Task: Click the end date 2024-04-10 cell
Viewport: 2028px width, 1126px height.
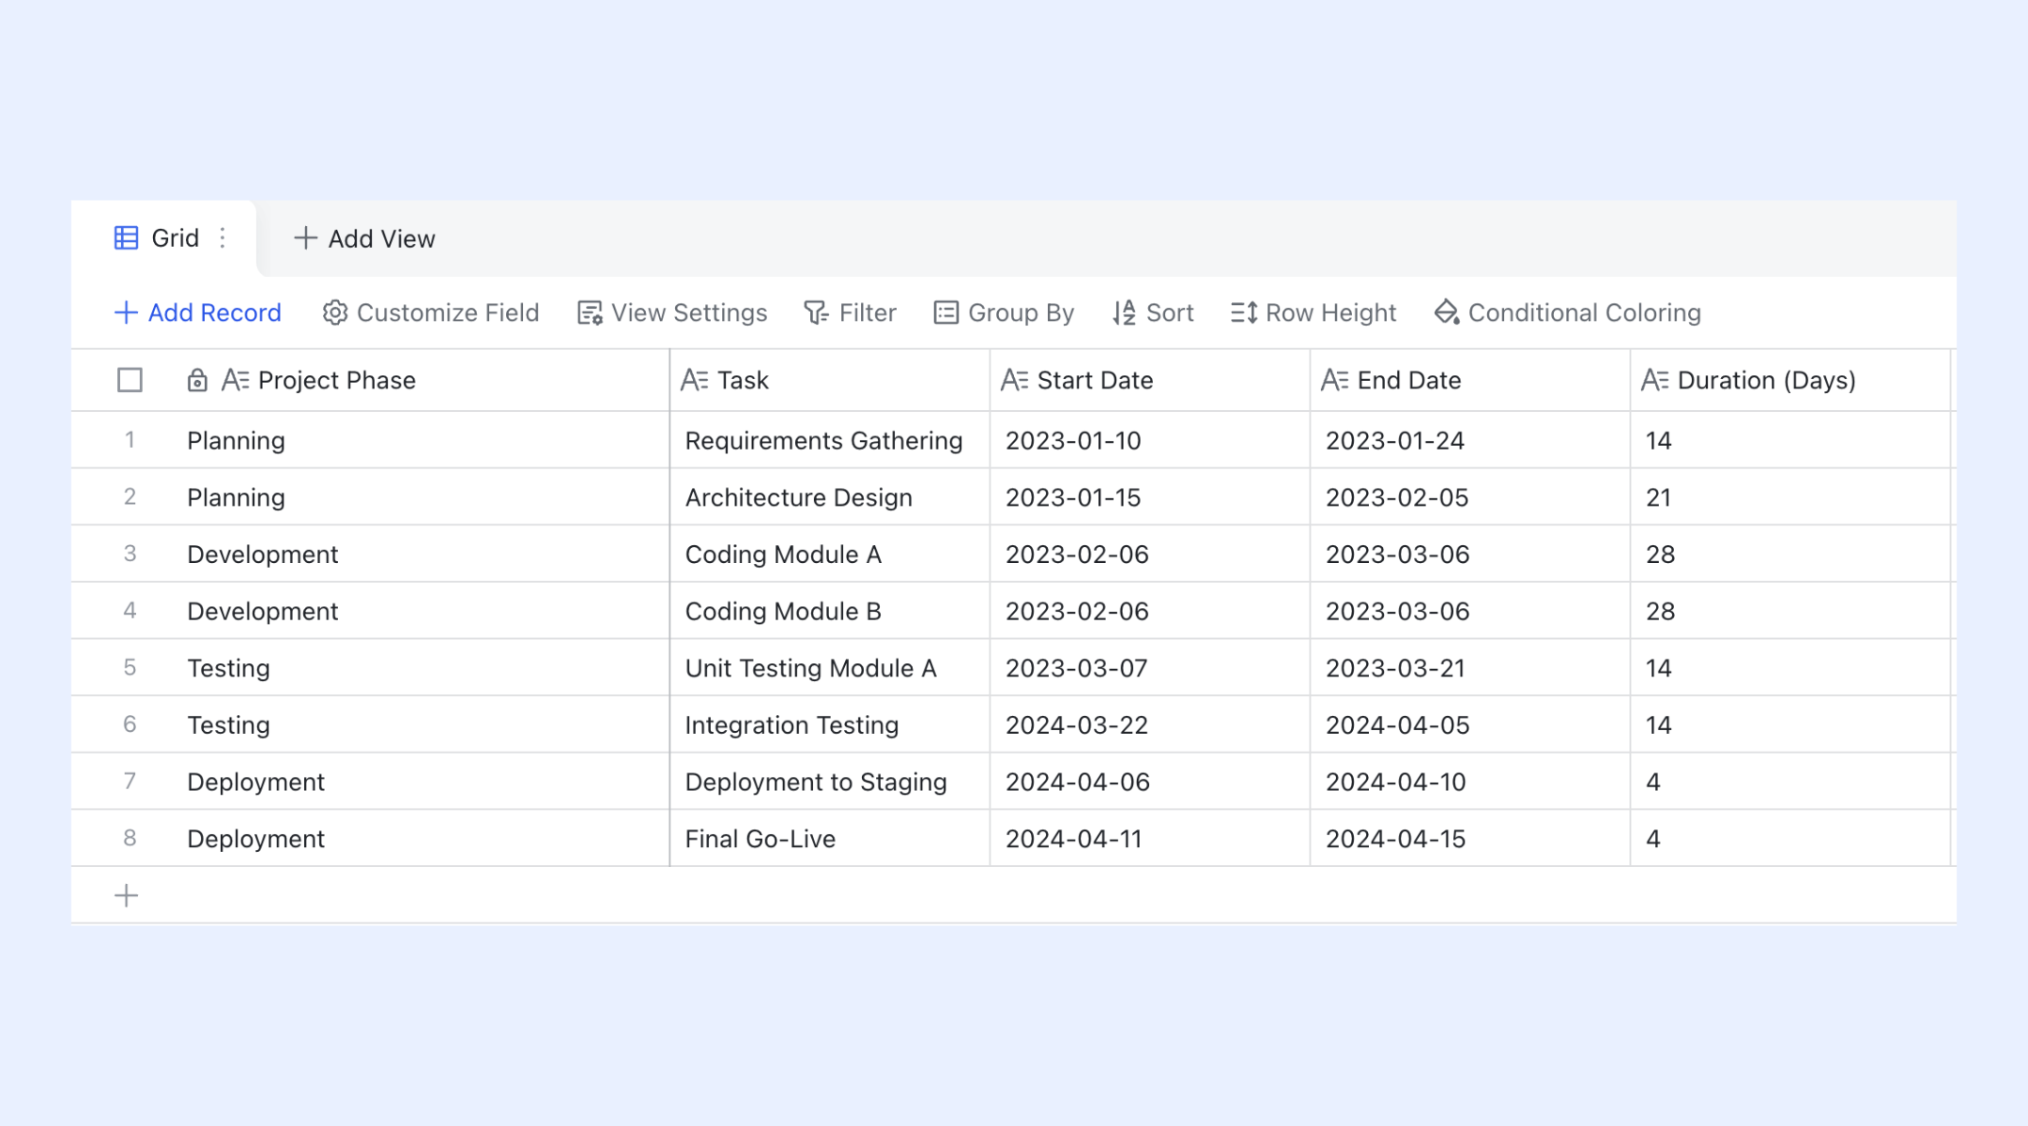Action: [1470, 782]
